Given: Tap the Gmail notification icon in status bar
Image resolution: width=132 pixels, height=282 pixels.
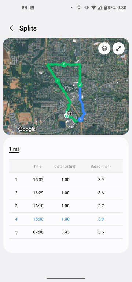Looking at the screenshot, I should [25, 8].
